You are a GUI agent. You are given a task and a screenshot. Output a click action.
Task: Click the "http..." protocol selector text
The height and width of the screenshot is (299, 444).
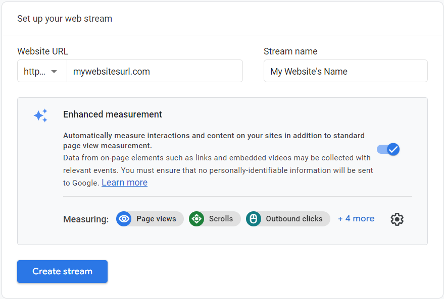point(34,72)
